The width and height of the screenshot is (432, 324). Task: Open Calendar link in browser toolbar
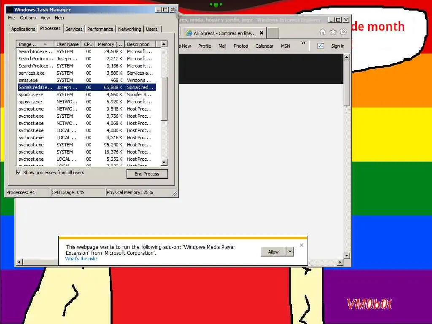pyautogui.click(x=264, y=46)
